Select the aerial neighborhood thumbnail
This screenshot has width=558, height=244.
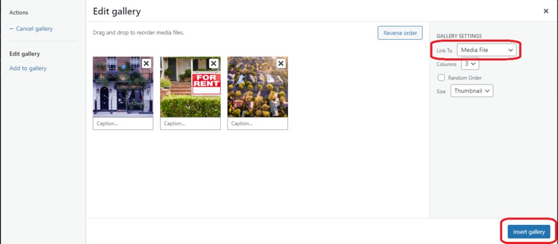[x=258, y=87]
